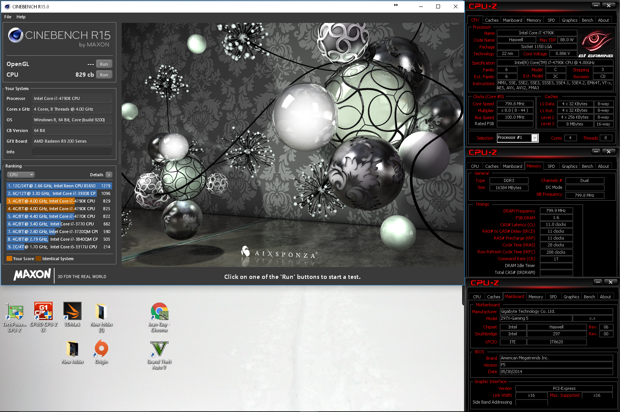Image resolution: width=620 pixels, height=412 pixels.
Task: Open Processor #1 selection dropdown
Action: (x=517, y=138)
